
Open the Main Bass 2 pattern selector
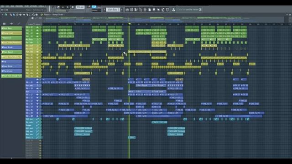pos(113,10)
